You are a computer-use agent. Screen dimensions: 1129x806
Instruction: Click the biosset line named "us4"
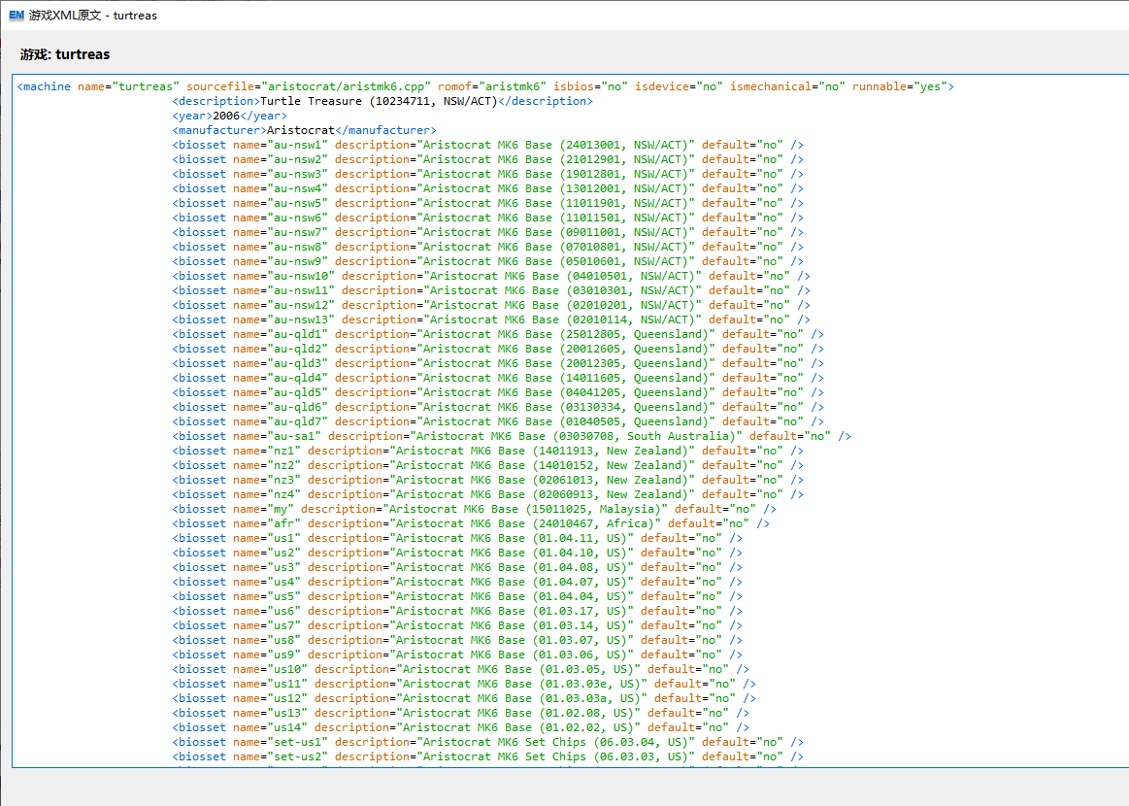[x=457, y=582]
